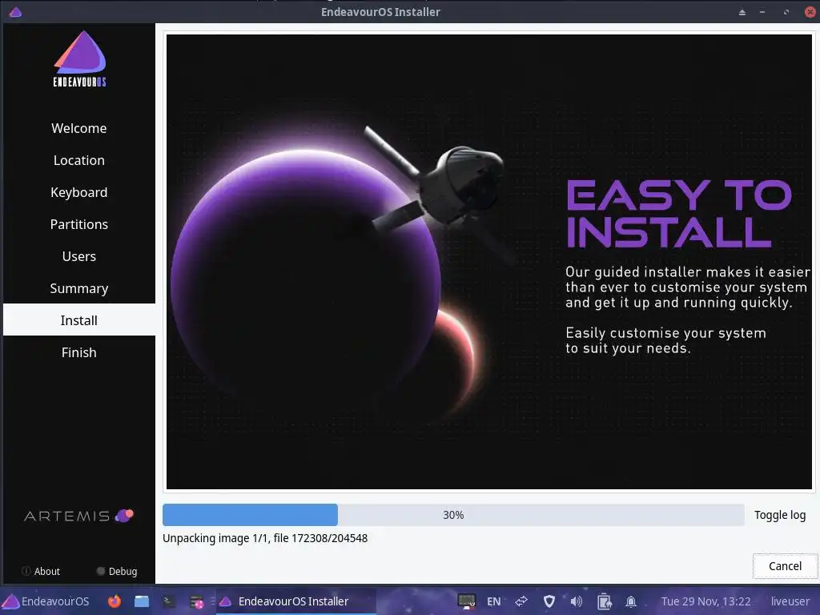Click the unpacking image status text
820x615 pixels.
click(x=265, y=538)
